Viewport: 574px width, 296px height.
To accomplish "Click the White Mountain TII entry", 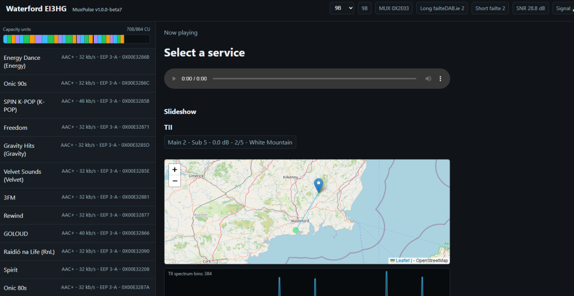I will [x=230, y=142].
